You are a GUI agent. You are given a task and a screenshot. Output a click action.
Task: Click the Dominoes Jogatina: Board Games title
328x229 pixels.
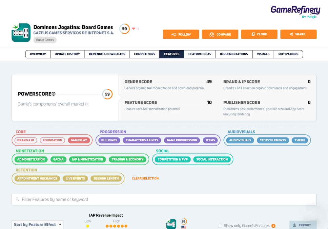point(73,27)
